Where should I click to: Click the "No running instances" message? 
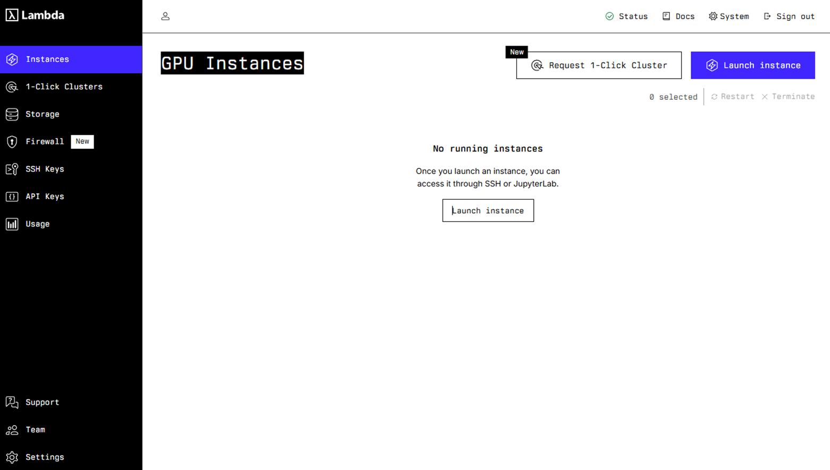coord(488,149)
